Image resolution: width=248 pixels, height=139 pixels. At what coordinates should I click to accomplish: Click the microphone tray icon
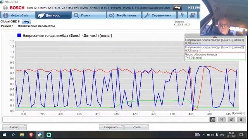(x=217, y=135)
